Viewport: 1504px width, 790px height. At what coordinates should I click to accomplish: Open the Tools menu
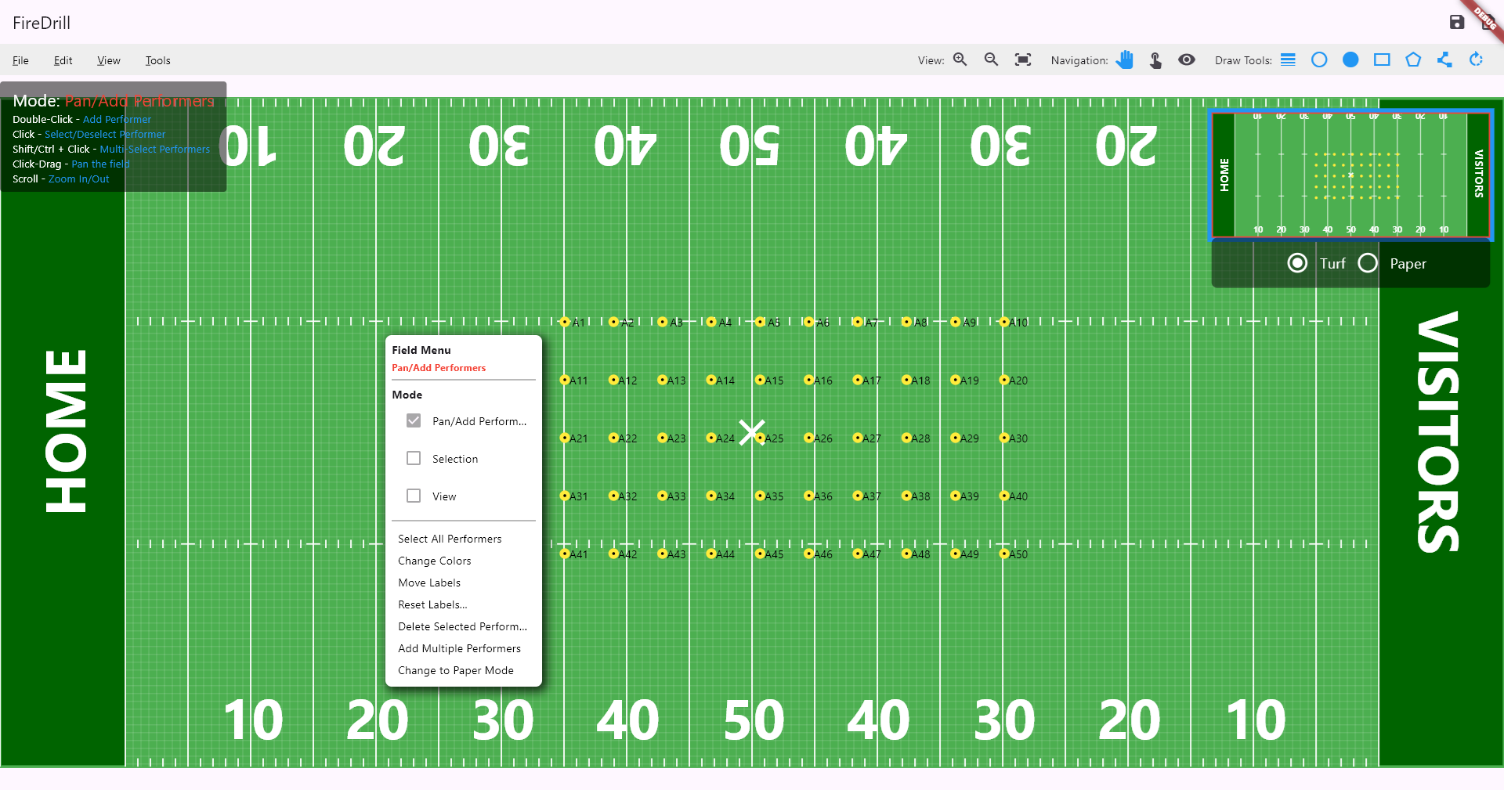[157, 60]
